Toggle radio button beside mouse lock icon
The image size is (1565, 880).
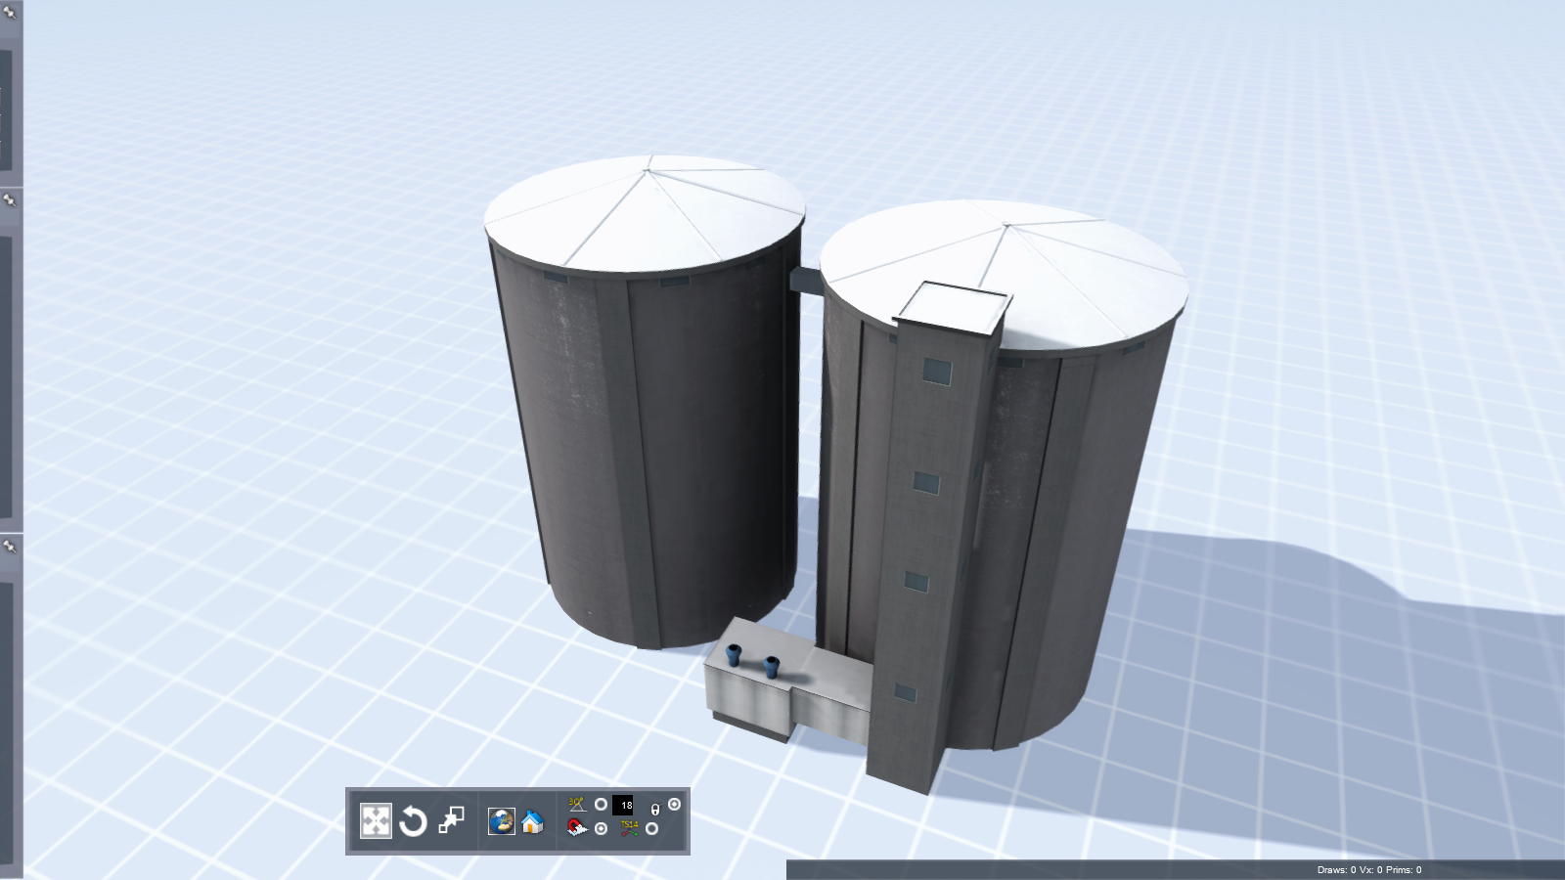coord(674,805)
